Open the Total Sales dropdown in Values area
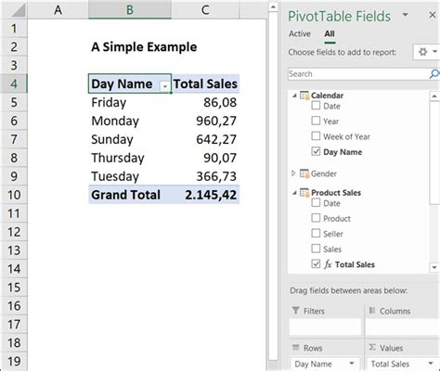Viewport: 440px width, 371px height. tap(431, 364)
